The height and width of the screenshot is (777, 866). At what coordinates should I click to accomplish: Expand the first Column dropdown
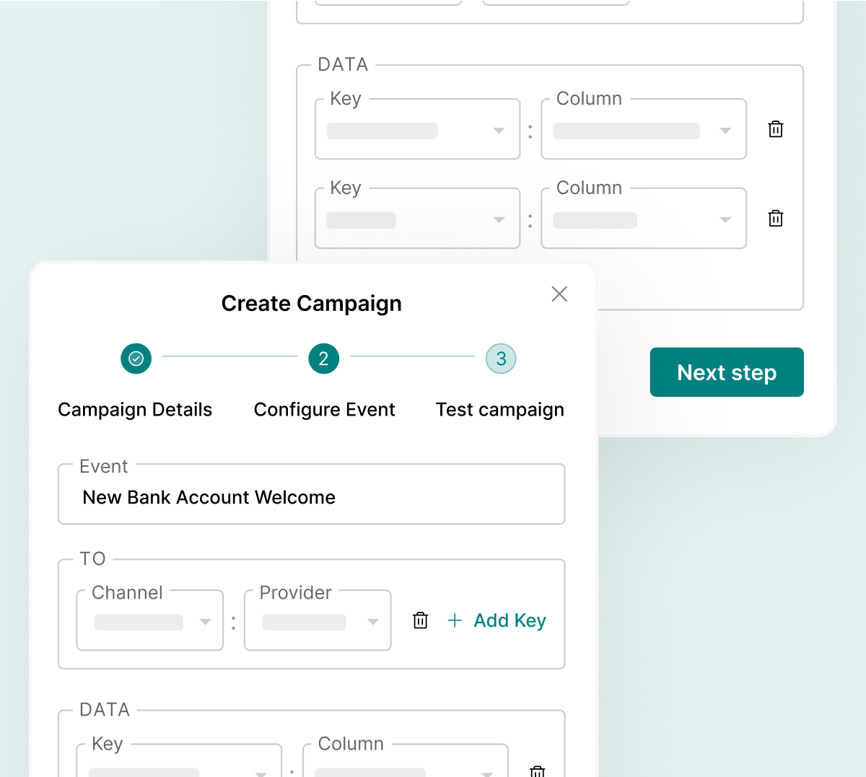click(644, 129)
